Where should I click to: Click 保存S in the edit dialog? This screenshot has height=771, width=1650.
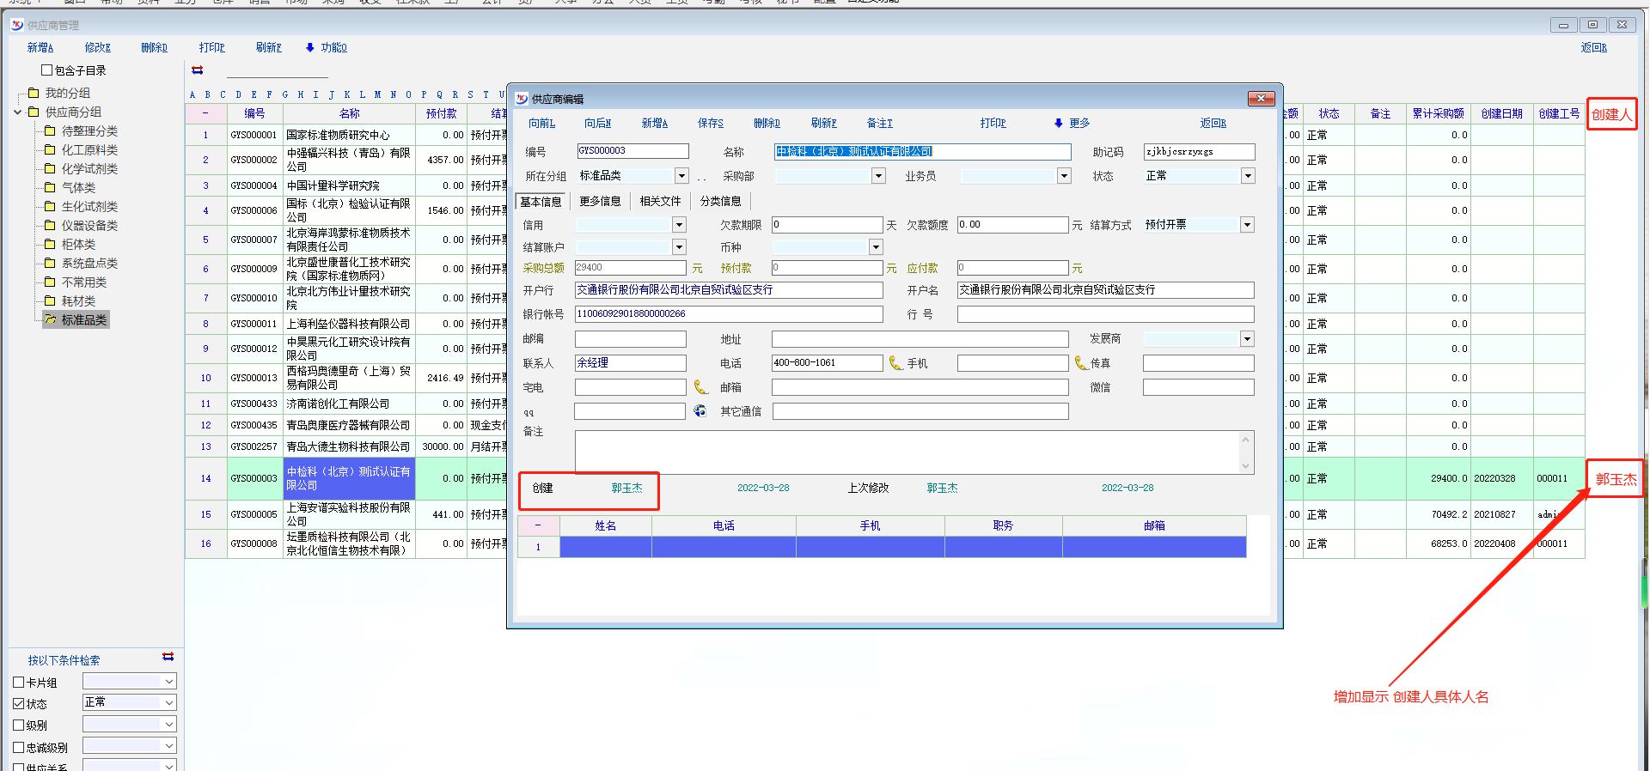[710, 124]
